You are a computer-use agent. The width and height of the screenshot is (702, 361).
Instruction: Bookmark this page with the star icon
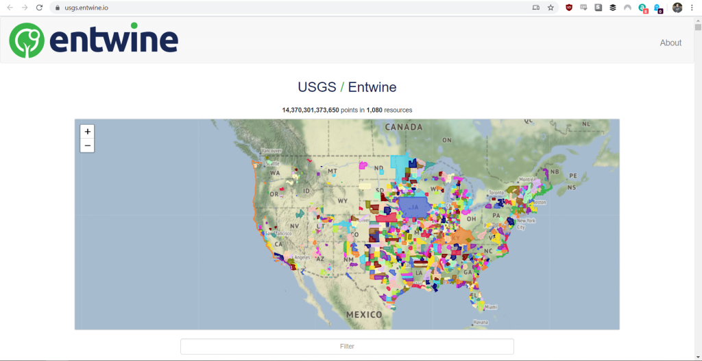550,8
